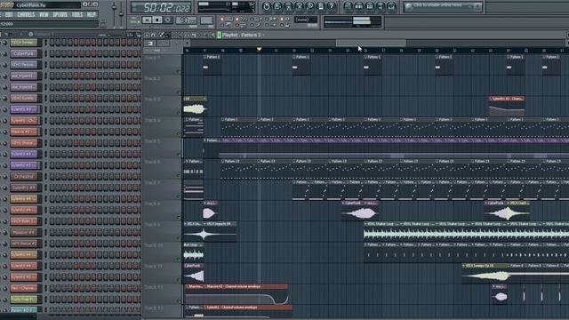Open the pattern selector beside the tempo
Screen dimensions: 569x320
[206, 20]
